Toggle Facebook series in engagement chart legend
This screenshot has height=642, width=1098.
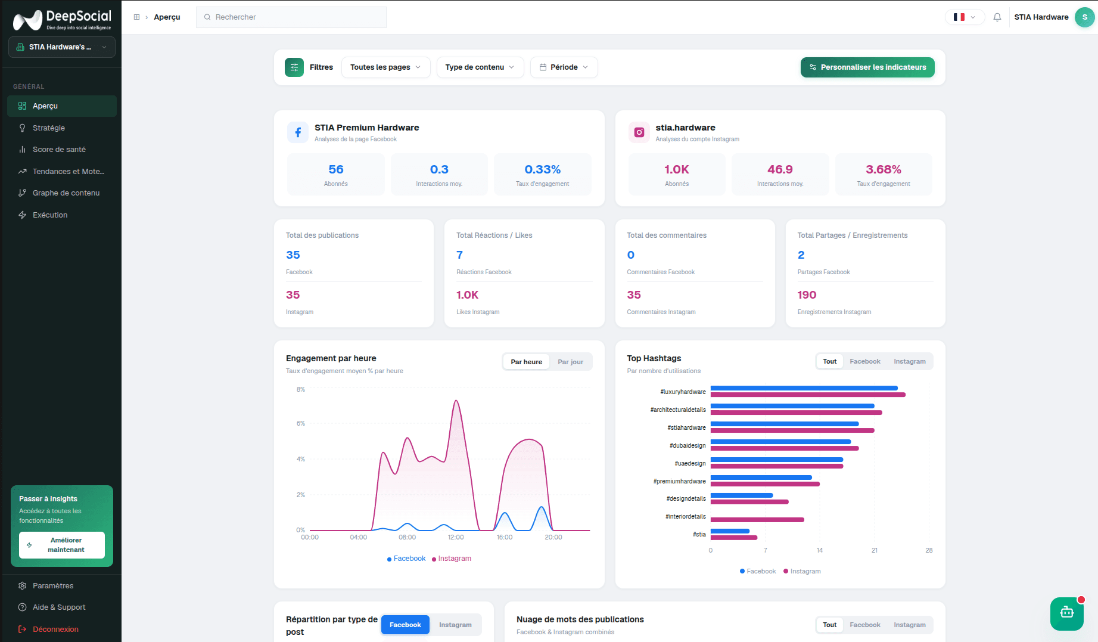[x=406, y=559]
